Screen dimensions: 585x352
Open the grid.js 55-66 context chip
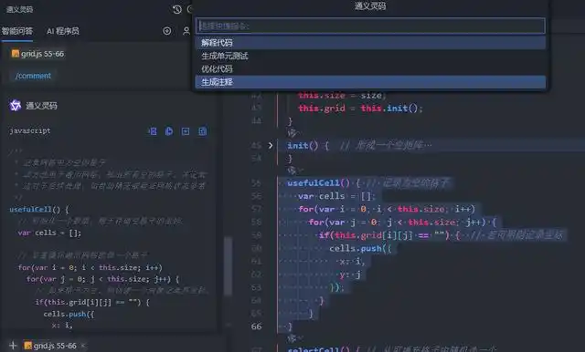point(37,54)
